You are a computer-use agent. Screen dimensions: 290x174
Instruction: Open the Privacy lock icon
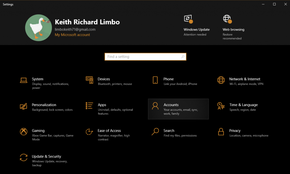click(x=221, y=132)
